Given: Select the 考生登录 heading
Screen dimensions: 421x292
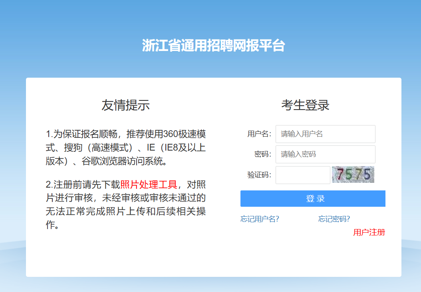Looking at the screenshot, I should coord(305,105).
